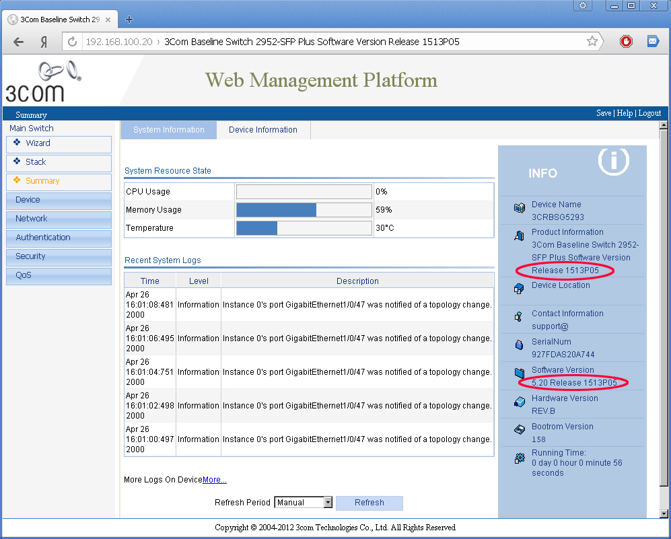This screenshot has width=671, height=539.
Task: Click the Level column header
Action: pos(199,281)
